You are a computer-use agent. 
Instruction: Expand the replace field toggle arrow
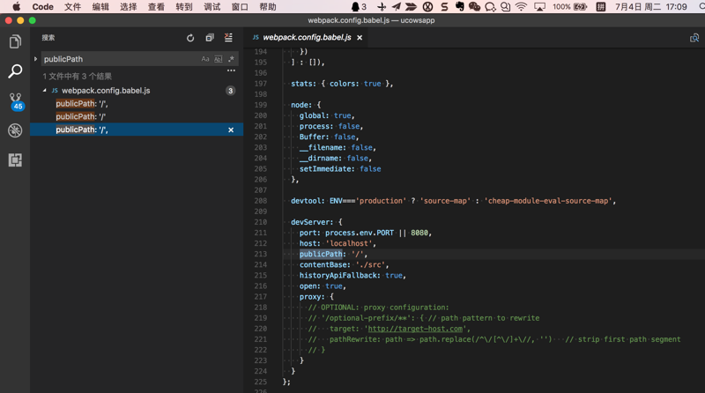(36, 59)
